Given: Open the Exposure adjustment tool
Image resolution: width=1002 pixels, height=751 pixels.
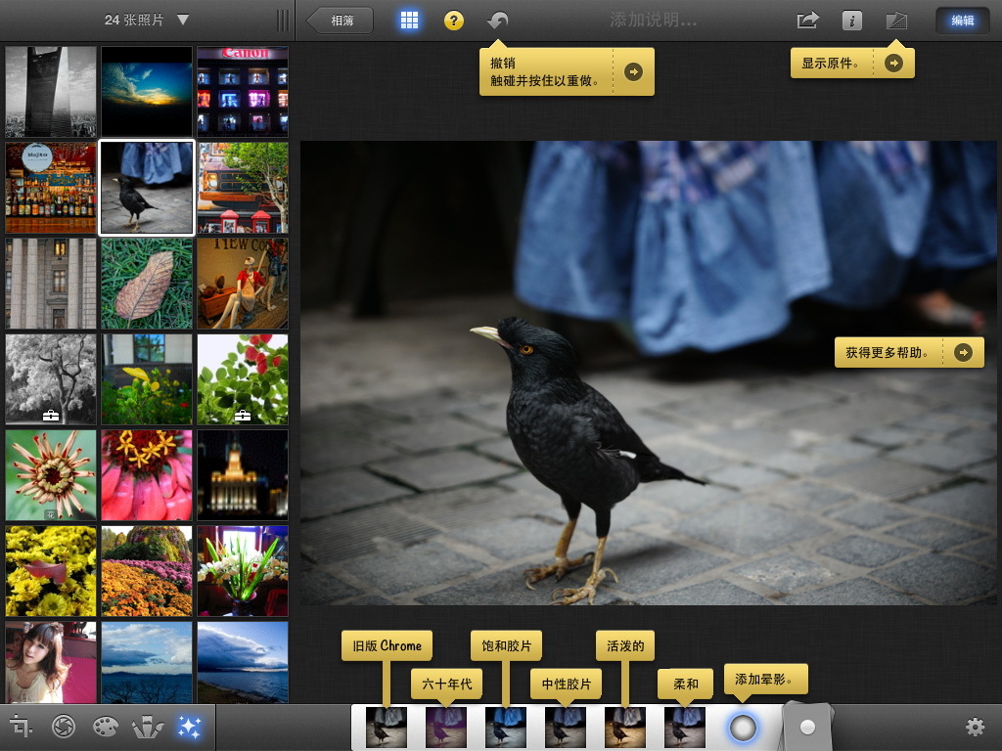Looking at the screenshot, I should click(64, 728).
